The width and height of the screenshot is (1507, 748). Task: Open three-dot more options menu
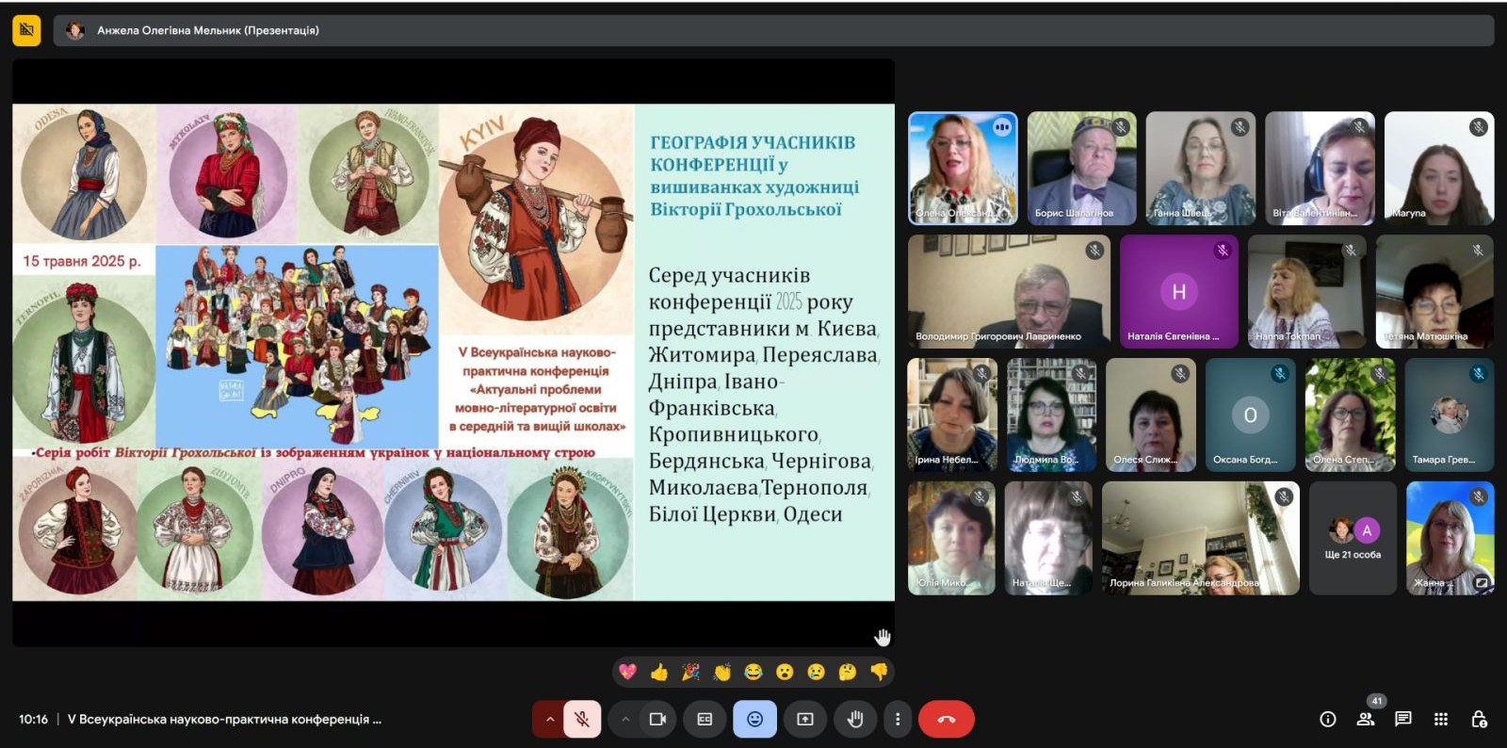898,719
